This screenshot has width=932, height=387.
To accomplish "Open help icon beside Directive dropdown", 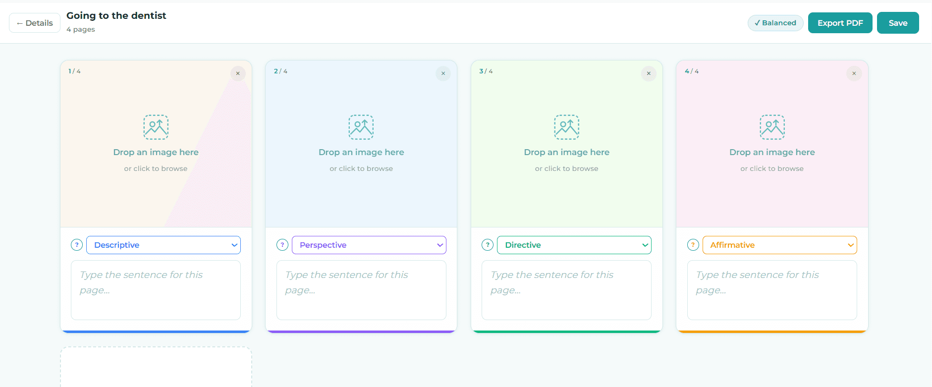I will [488, 245].
